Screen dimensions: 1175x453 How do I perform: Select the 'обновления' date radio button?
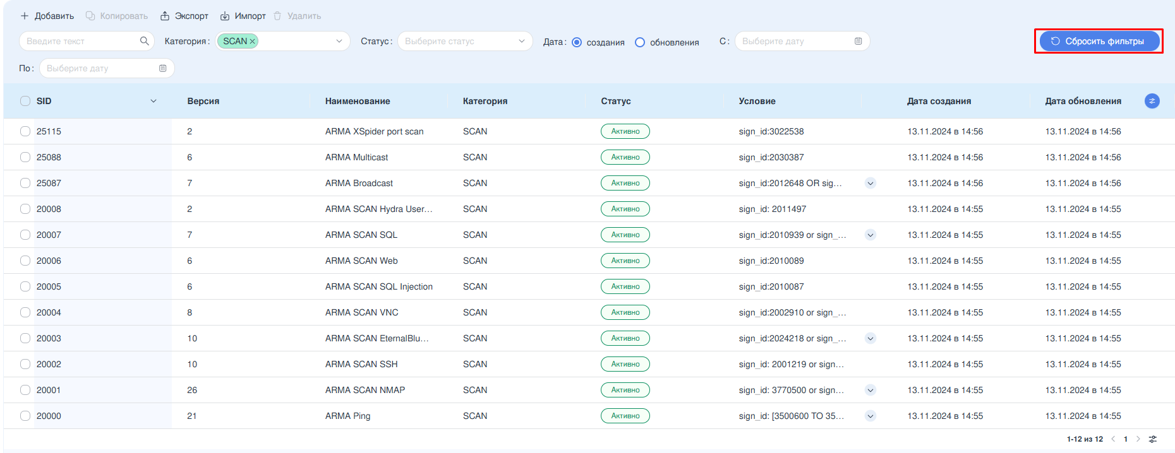pos(640,42)
